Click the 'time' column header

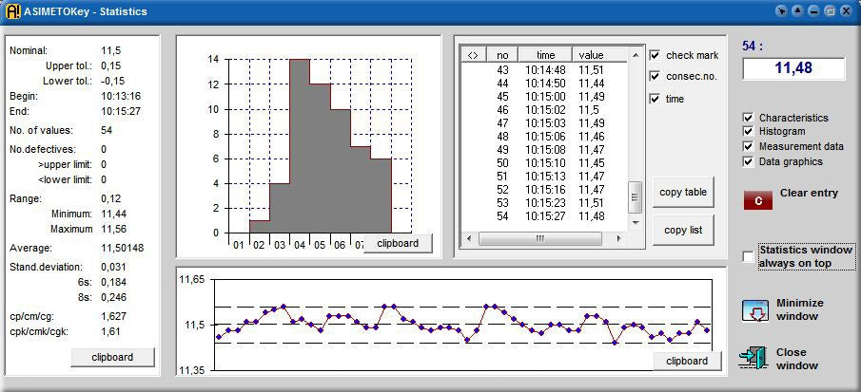[544, 55]
